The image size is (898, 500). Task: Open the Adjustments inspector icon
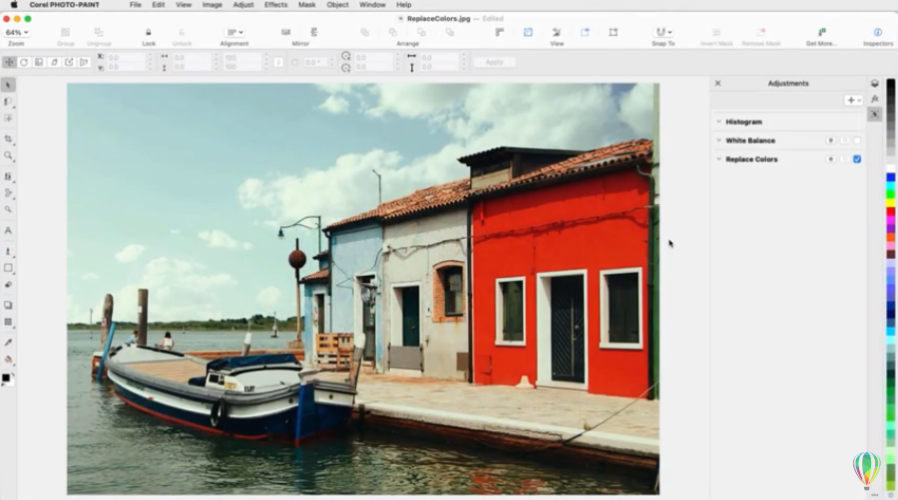(874, 115)
